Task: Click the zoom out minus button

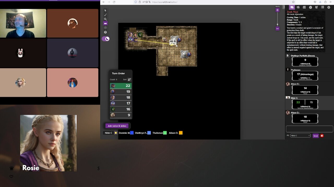Action: click(x=277, y=29)
